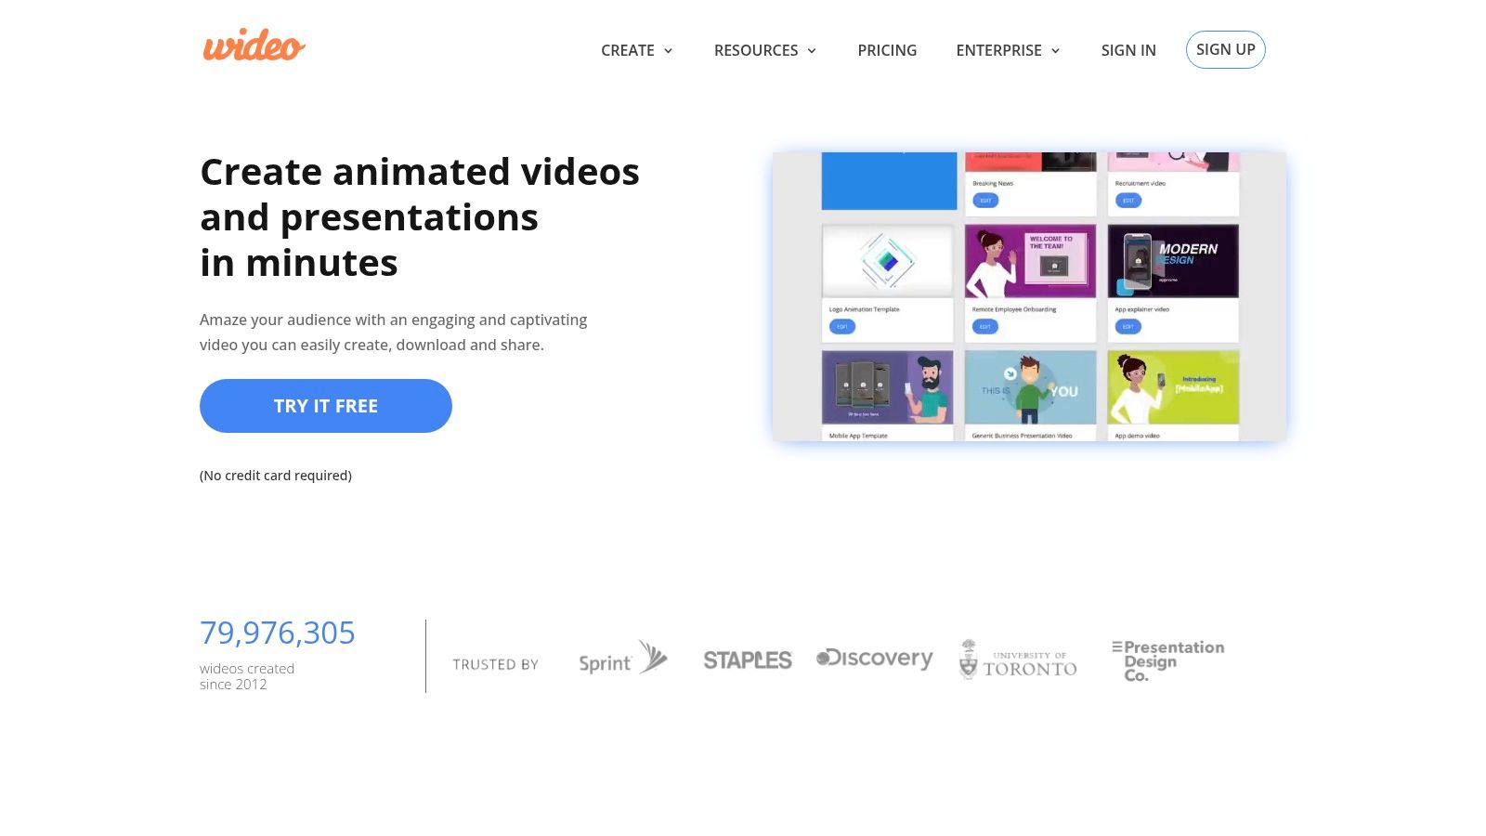Click the Sprint logo
This screenshot has width=1486, height=836.
[x=620, y=660]
